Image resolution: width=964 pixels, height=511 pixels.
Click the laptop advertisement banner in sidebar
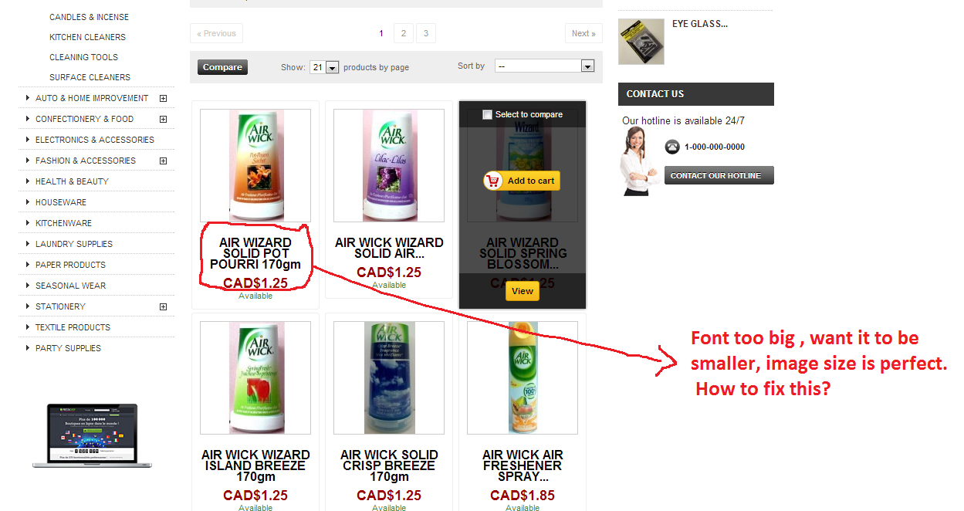92,436
